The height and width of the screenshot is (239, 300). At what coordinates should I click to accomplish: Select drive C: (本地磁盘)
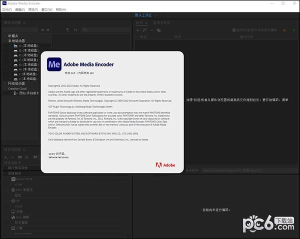click(x=28, y=45)
